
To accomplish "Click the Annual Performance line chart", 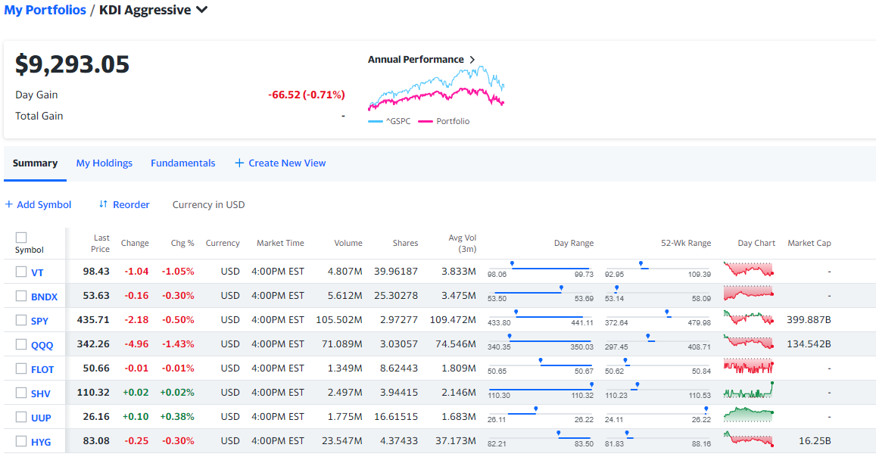I will pos(436,89).
